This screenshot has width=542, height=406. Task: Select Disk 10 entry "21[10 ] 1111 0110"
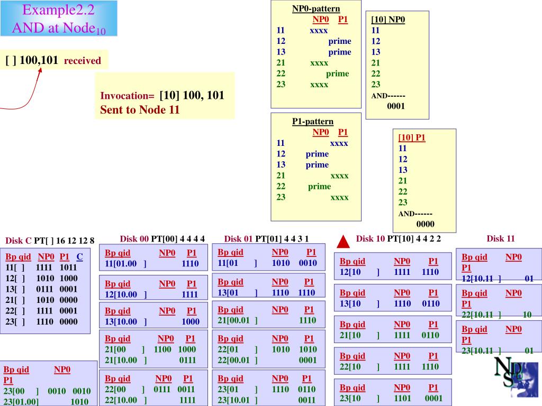tap(390, 335)
